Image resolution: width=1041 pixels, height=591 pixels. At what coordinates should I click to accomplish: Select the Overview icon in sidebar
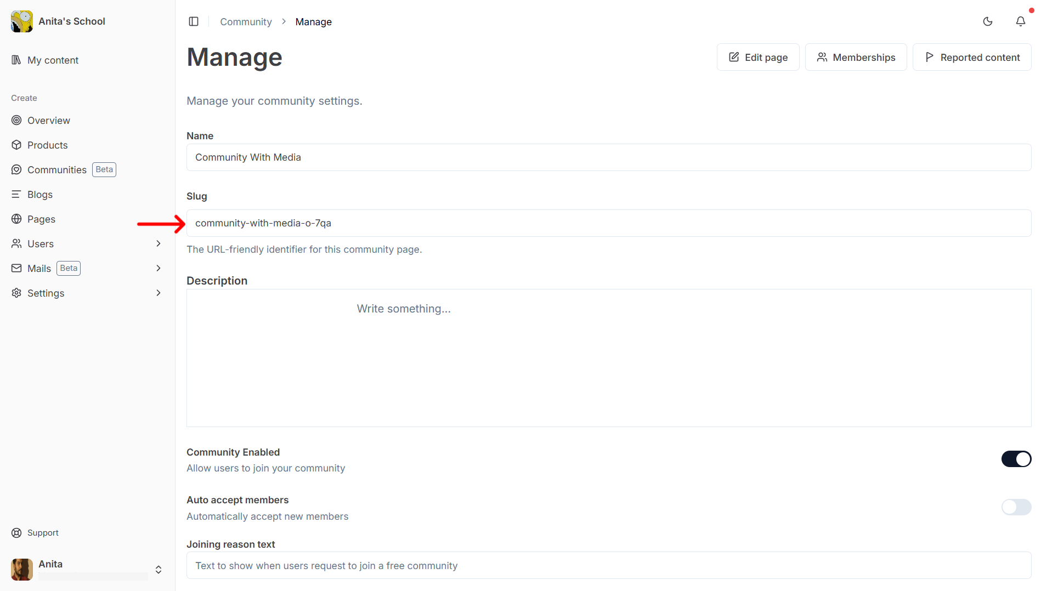(17, 120)
